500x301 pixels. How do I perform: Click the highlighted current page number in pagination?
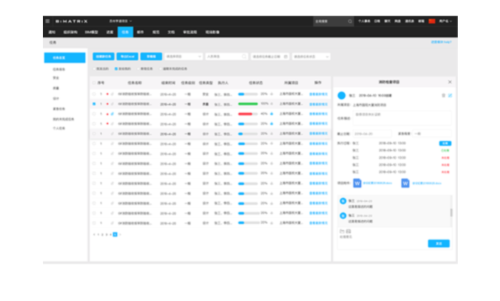[x=115, y=235]
